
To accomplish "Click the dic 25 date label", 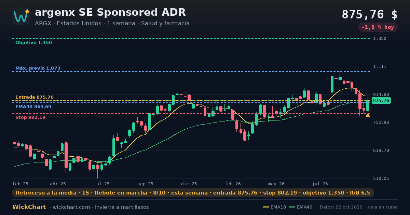I will [189, 184].
